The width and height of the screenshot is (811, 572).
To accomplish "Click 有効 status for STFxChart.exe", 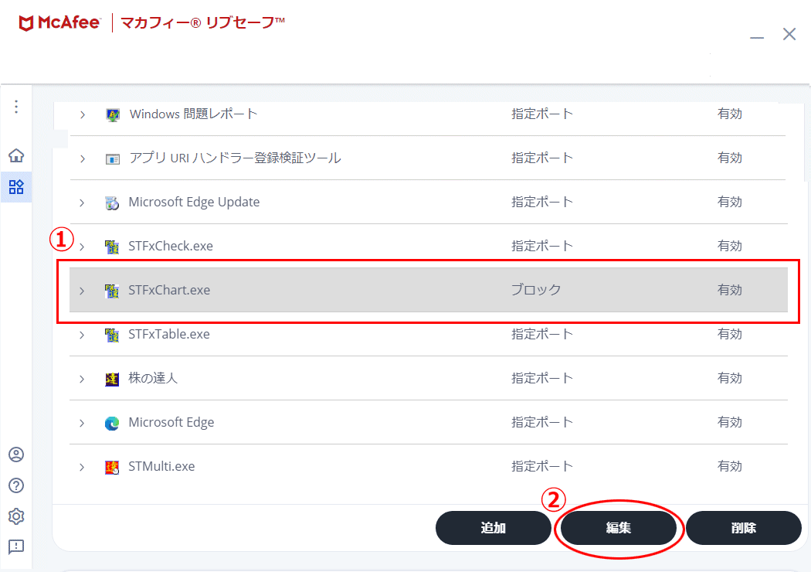I will (x=730, y=290).
